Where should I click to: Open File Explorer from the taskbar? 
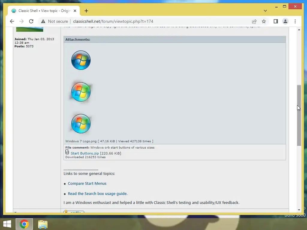coord(43,224)
